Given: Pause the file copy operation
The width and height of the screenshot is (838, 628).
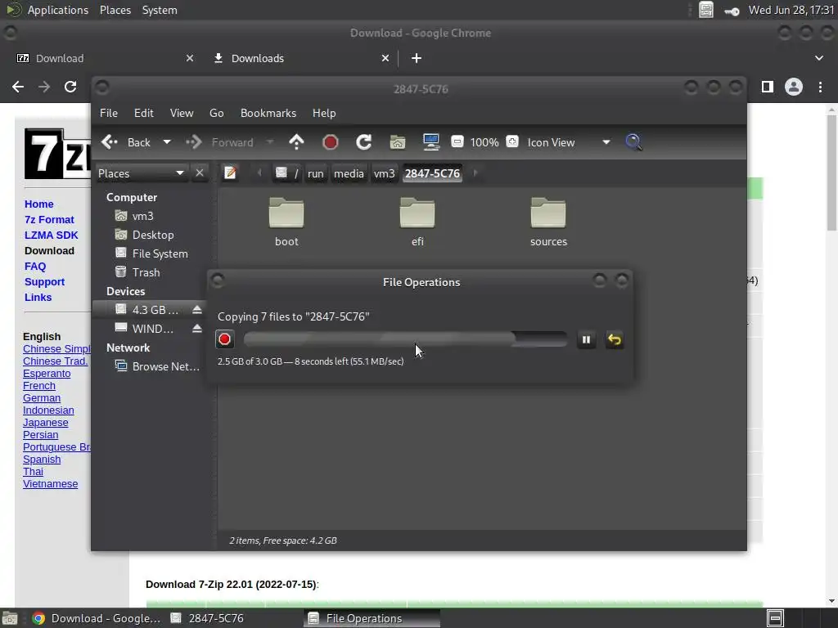Looking at the screenshot, I should [586, 339].
